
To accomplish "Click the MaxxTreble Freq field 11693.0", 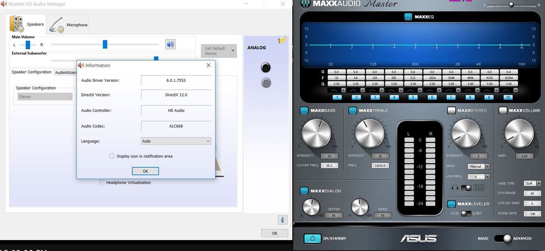I will [380, 165].
